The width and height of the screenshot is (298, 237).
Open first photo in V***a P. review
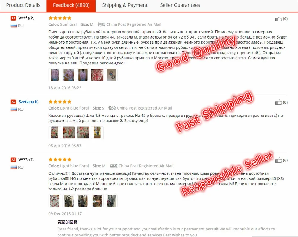pyautogui.click(x=55, y=75)
